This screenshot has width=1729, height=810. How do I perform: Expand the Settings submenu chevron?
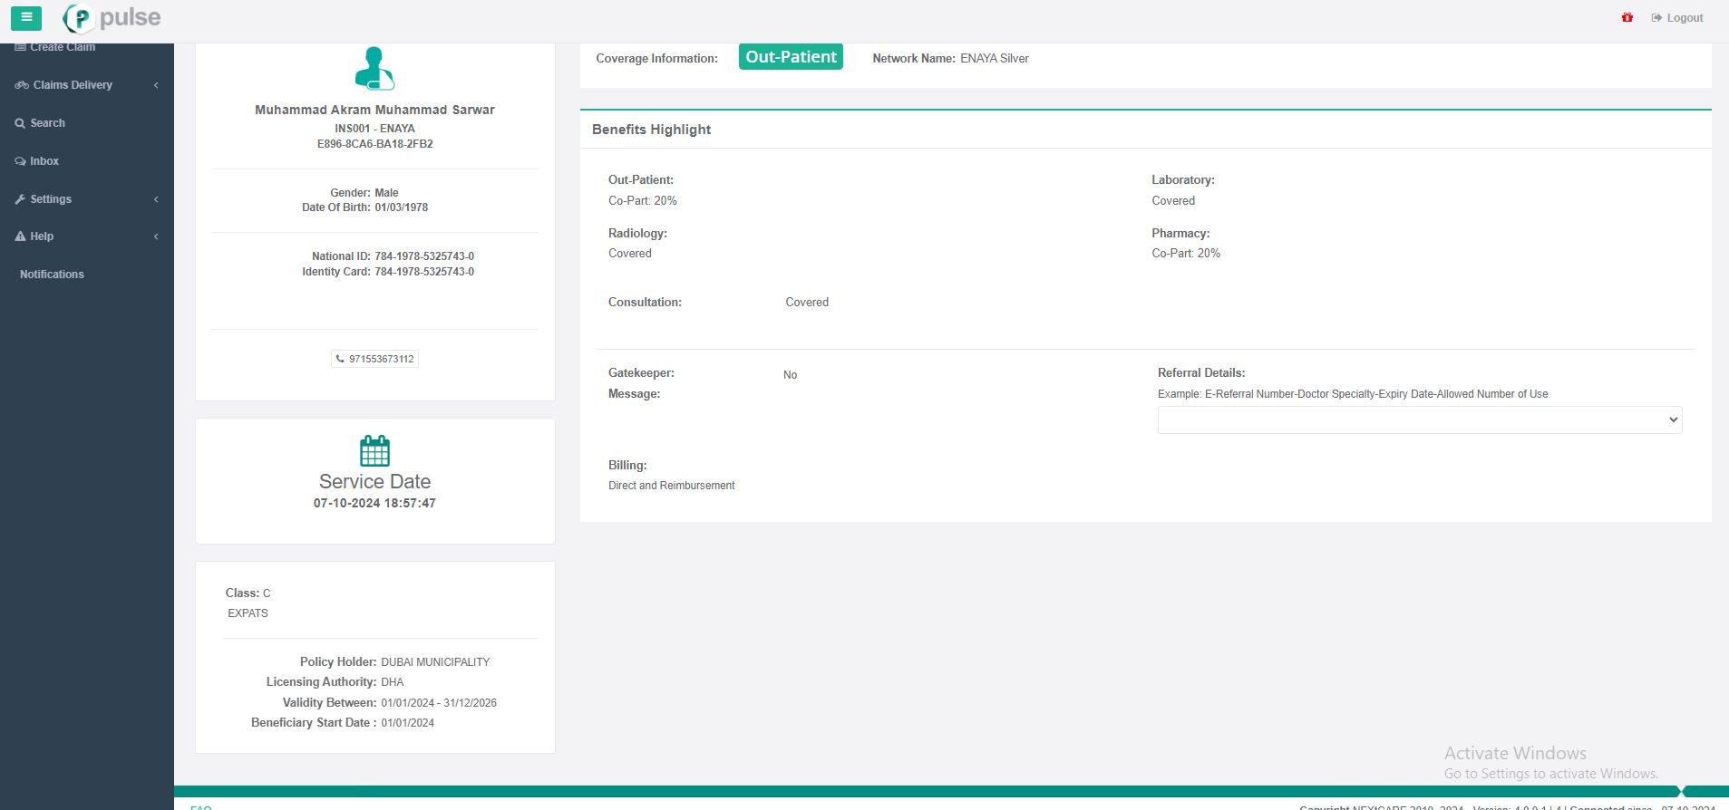pyautogui.click(x=156, y=199)
